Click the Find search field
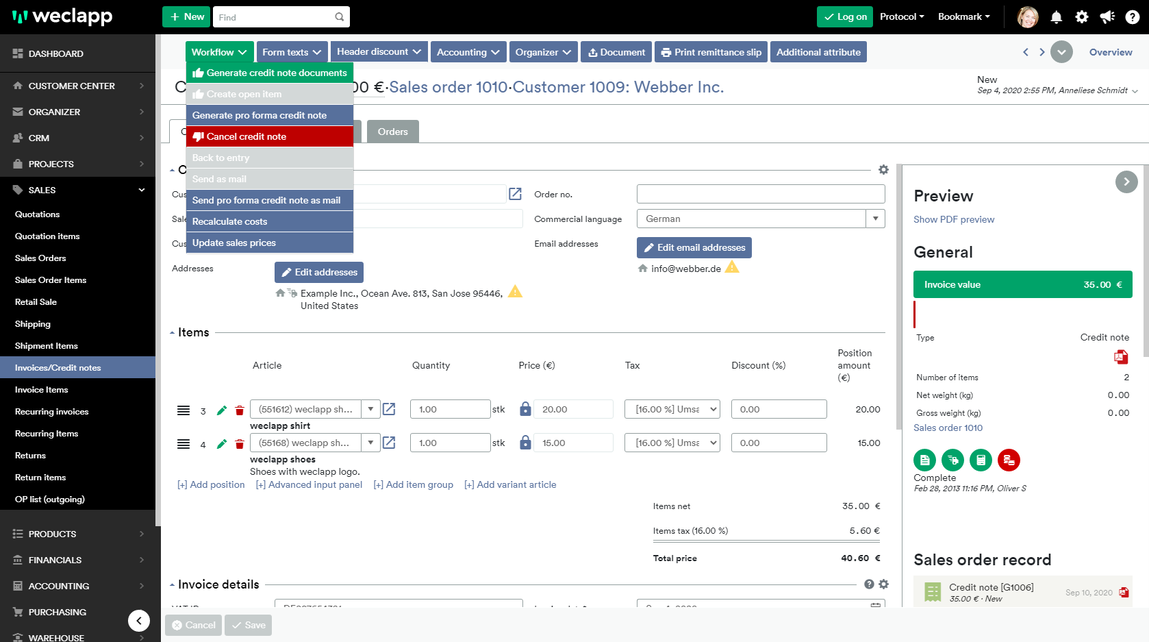 tap(281, 17)
